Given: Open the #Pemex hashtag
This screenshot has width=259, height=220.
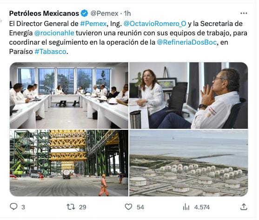Looking at the screenshot, I should click(93, 24).
